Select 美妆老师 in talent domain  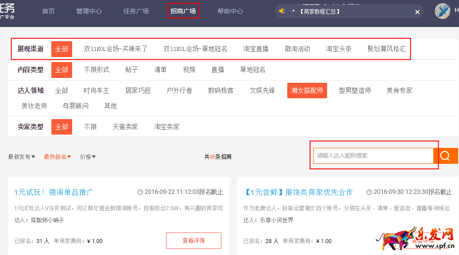[x=34, y=106]
